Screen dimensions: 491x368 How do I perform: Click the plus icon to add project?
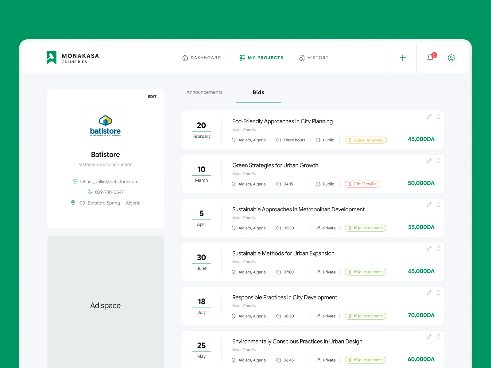[x=403, y=58]
